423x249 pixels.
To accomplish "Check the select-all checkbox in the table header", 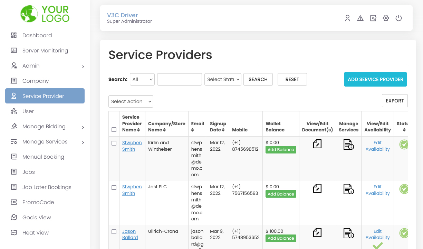I will 114,130.
